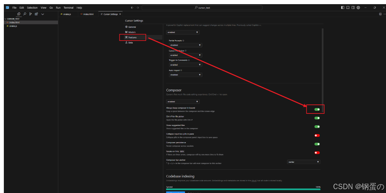The image size is (386, 193).
Task: Click the Codebase indexing heading
Action: click(180, 176)
